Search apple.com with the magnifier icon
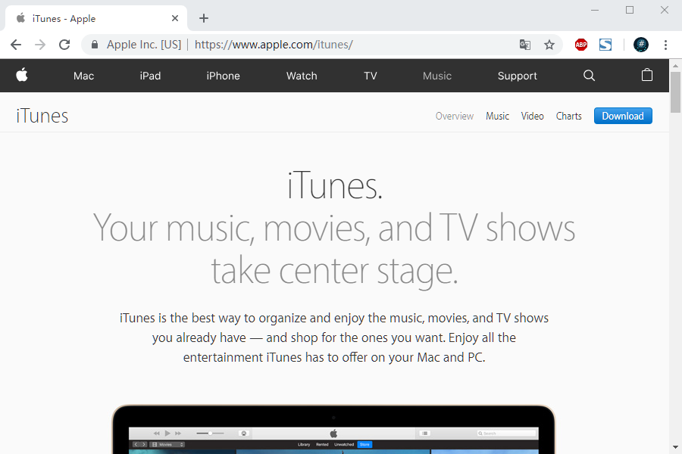The width and height of the screenshot is (682, 454). [x=589, y=76]
